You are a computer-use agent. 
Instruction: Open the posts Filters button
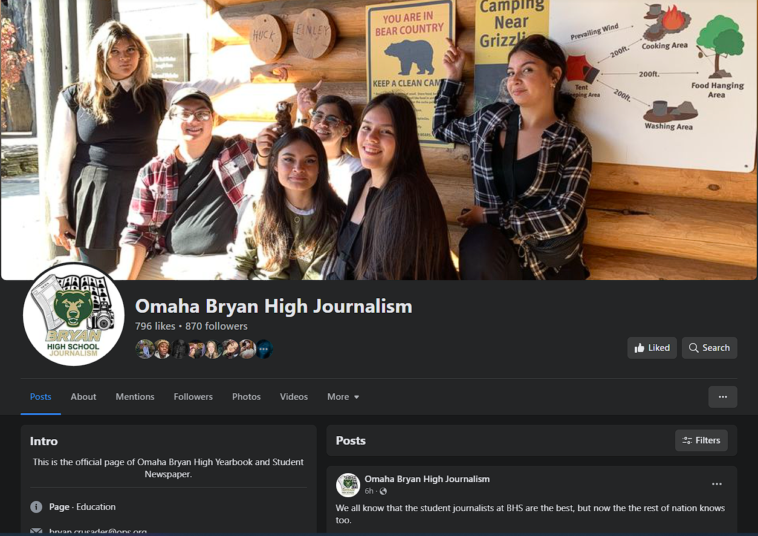(701, 440)
